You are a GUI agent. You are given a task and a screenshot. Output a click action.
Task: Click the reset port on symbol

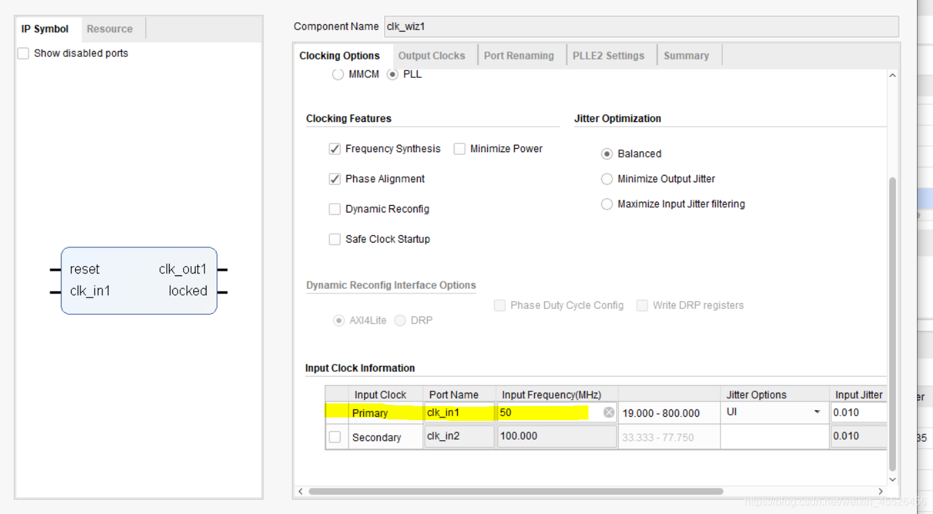click(84, 269)
